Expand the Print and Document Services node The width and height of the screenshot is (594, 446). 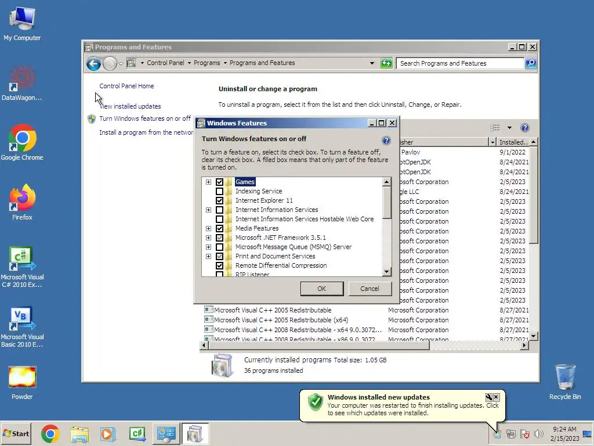pyautogui.click(x=208, y=256)
